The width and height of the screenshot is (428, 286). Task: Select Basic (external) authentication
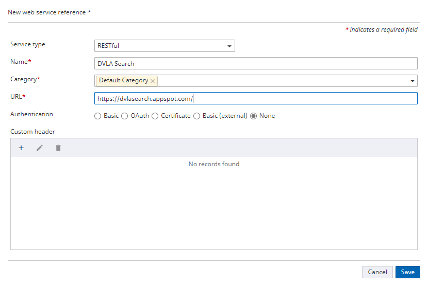196,116
